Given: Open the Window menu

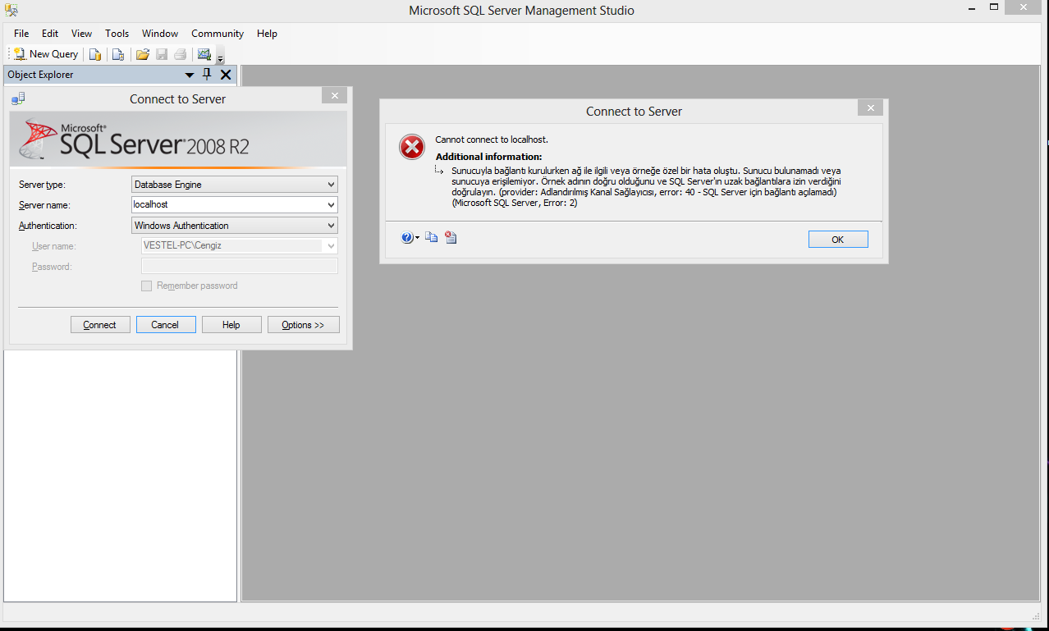Looking at the screenshot, I should [x=160, y=34].
